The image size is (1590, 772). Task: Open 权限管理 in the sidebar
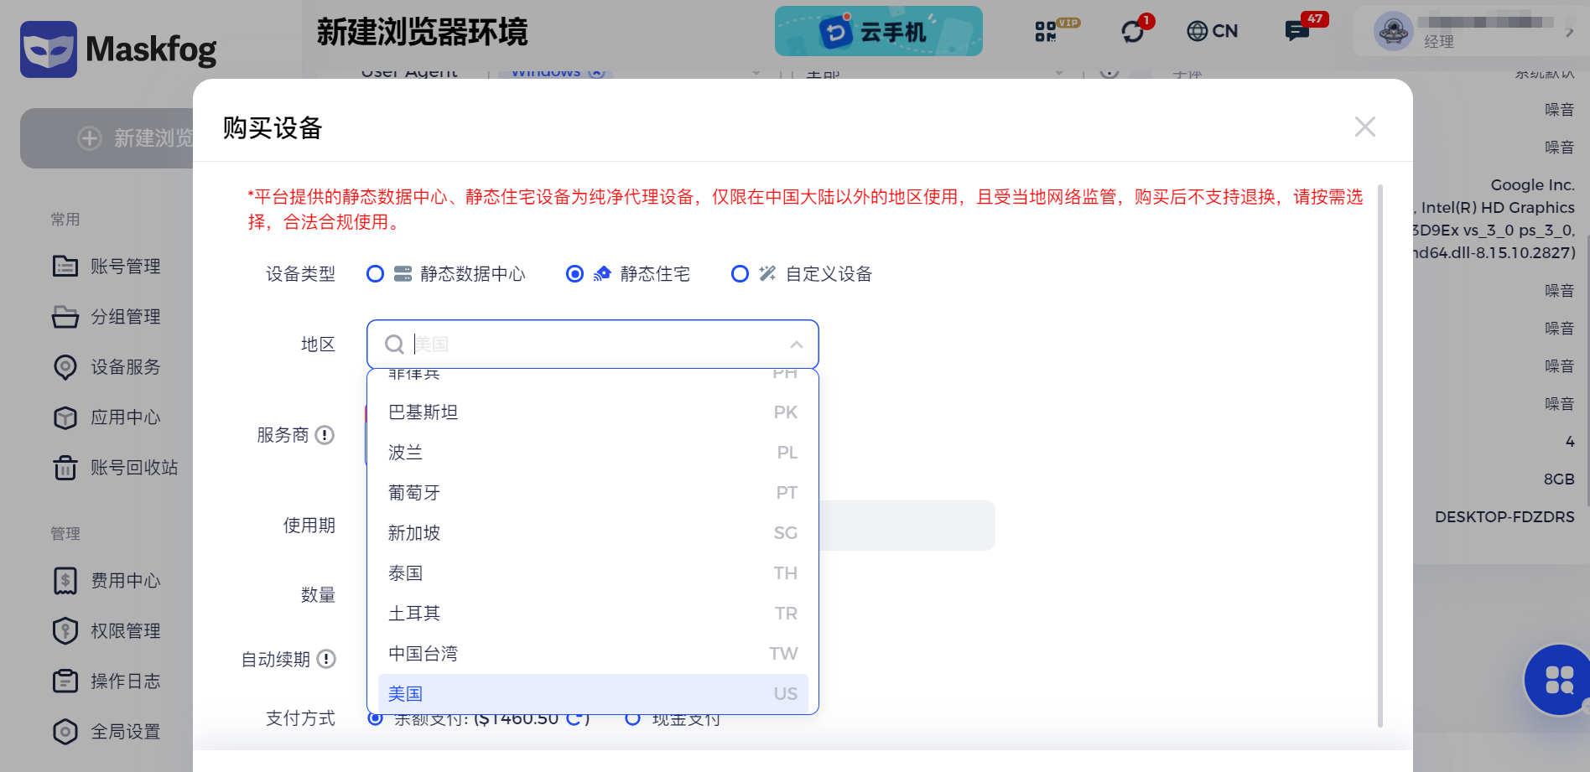click(107, 631)
